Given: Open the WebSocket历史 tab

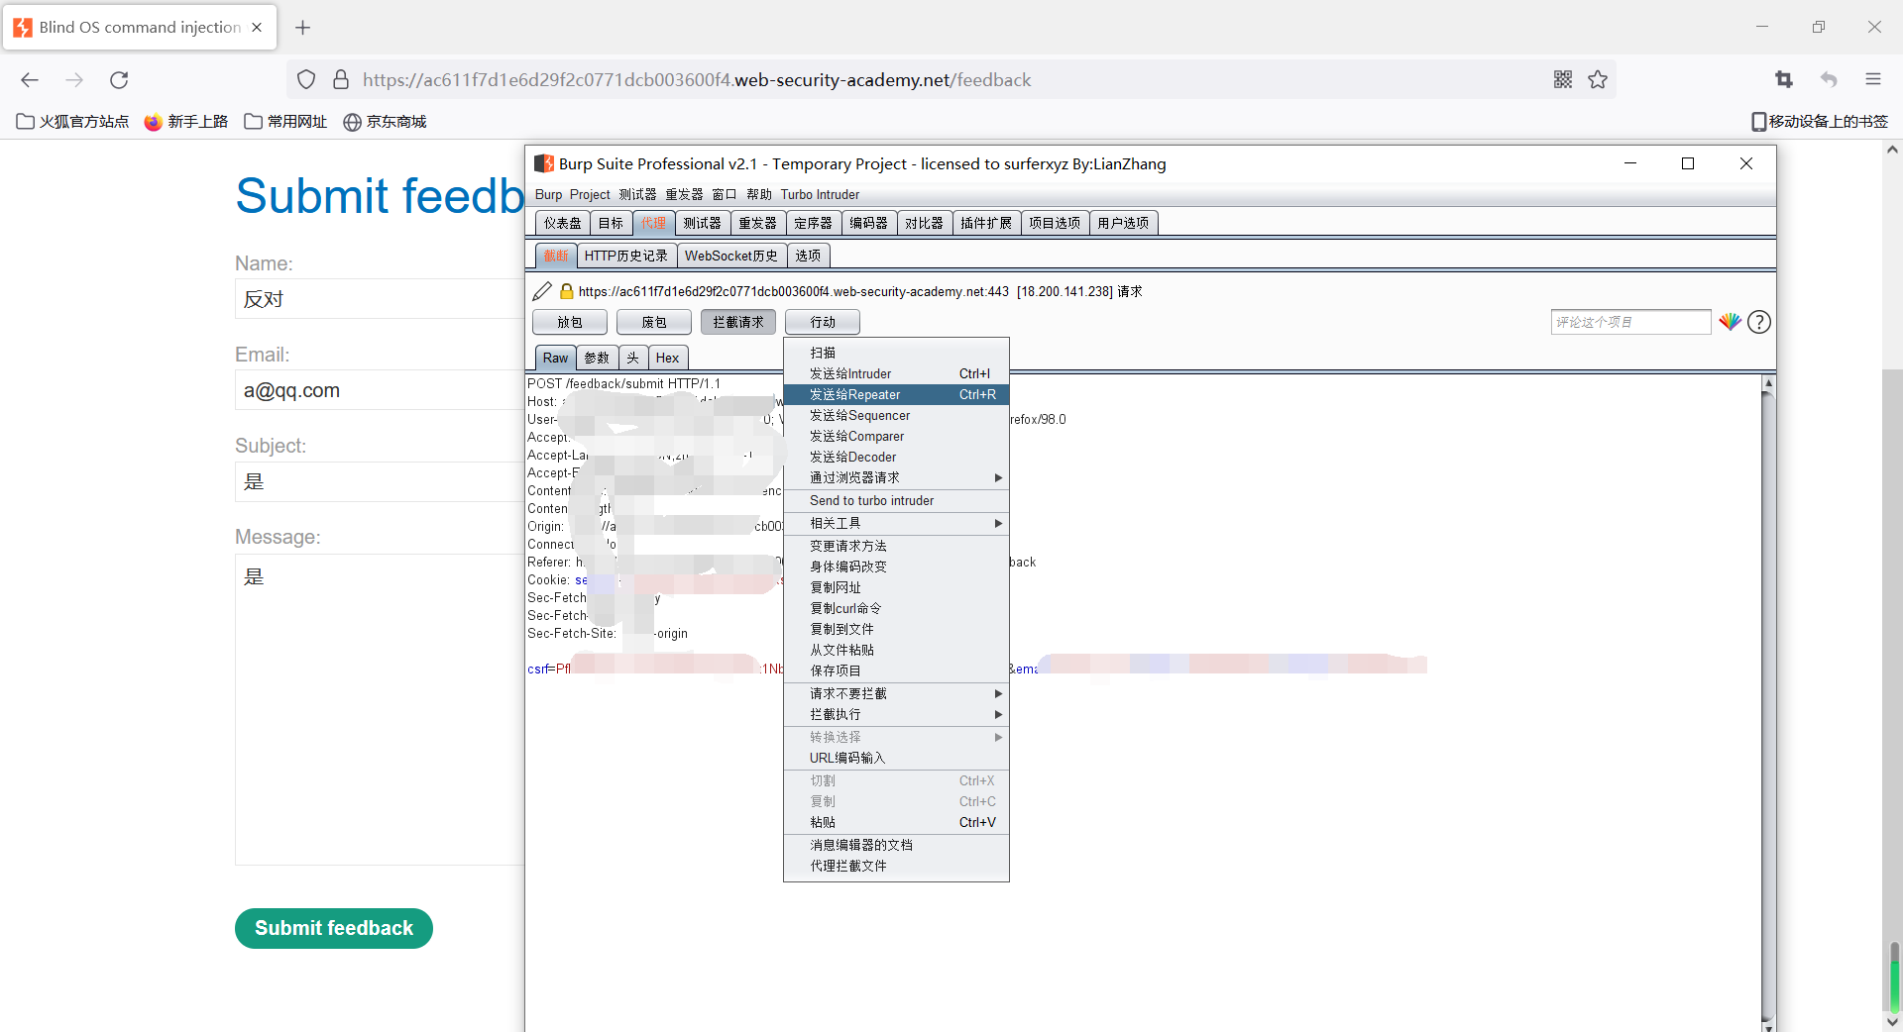Looking at the screenshot, I should tap(731, 256).
